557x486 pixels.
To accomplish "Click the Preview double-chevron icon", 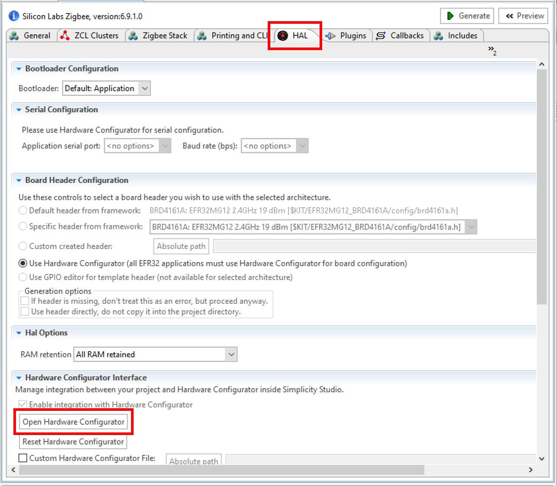I will pos(509,16).
